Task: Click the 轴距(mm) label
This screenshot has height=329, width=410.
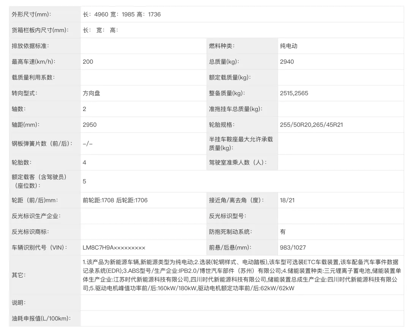Action: tap(25, 125)
